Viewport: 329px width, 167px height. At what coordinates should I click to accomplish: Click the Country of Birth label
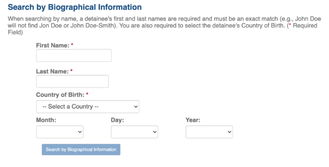[x=60, y=95]
